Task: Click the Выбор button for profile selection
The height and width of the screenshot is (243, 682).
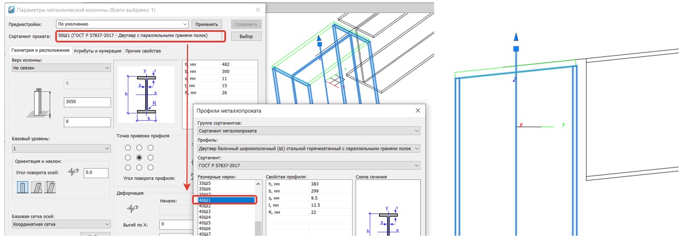Action: pyautogui.click(x=246, y=36)
